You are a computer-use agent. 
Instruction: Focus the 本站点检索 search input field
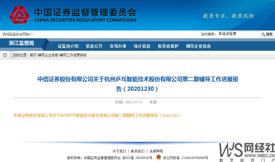point(239,34)
